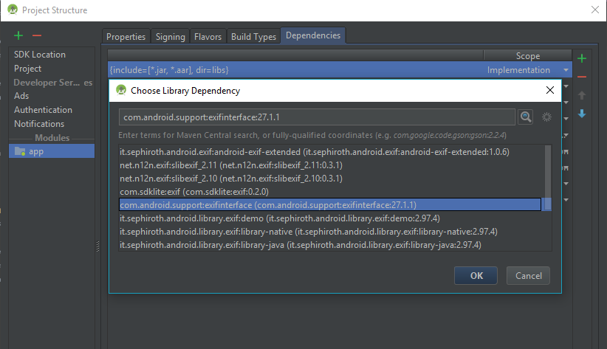Switch to the Properties tab
607x349 pixels.
coord(126,36)
